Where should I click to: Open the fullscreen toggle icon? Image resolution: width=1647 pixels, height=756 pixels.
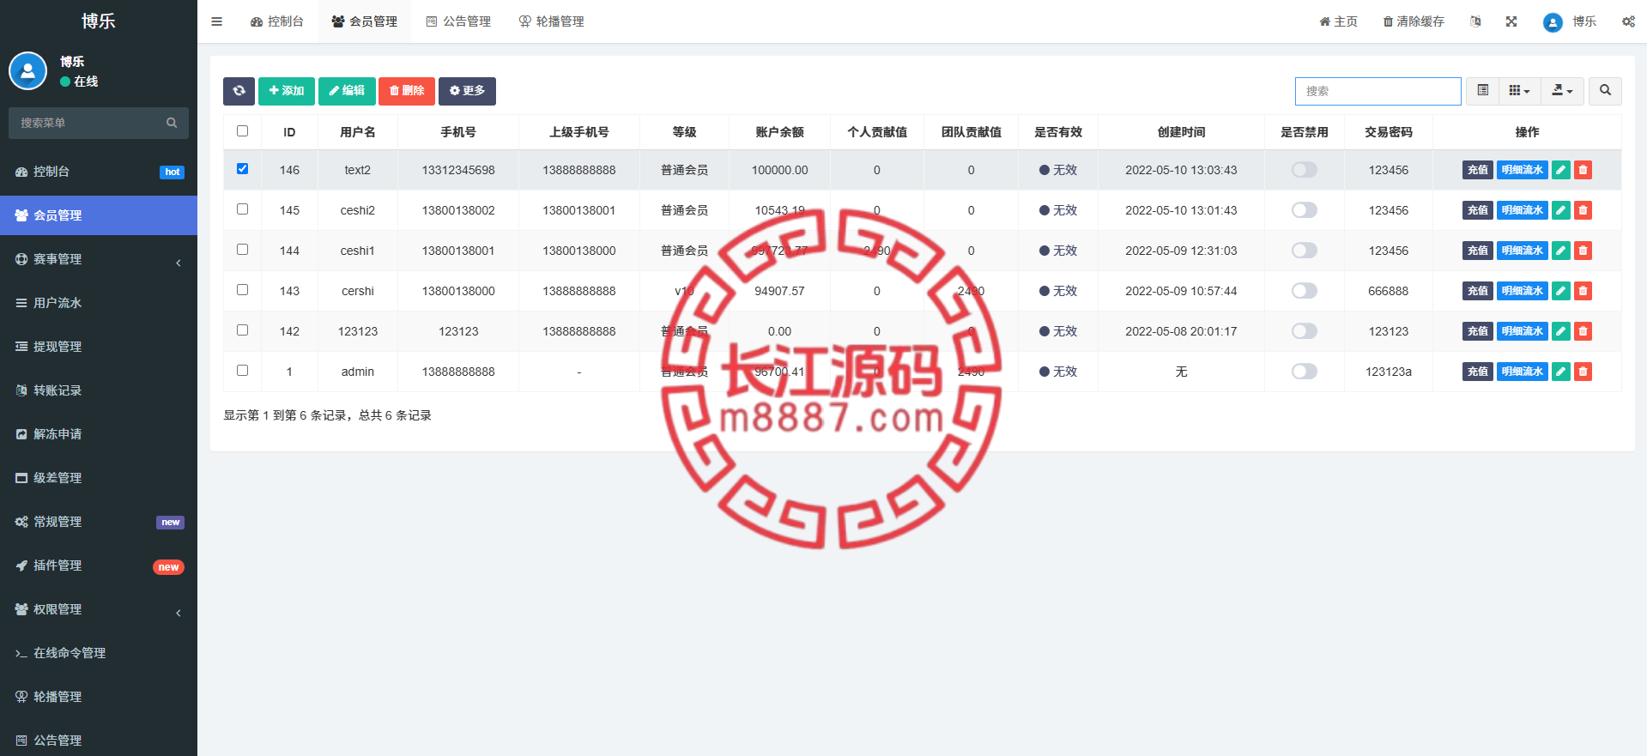[1511, 21]
